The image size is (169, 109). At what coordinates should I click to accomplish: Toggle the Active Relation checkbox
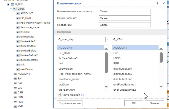59,95
